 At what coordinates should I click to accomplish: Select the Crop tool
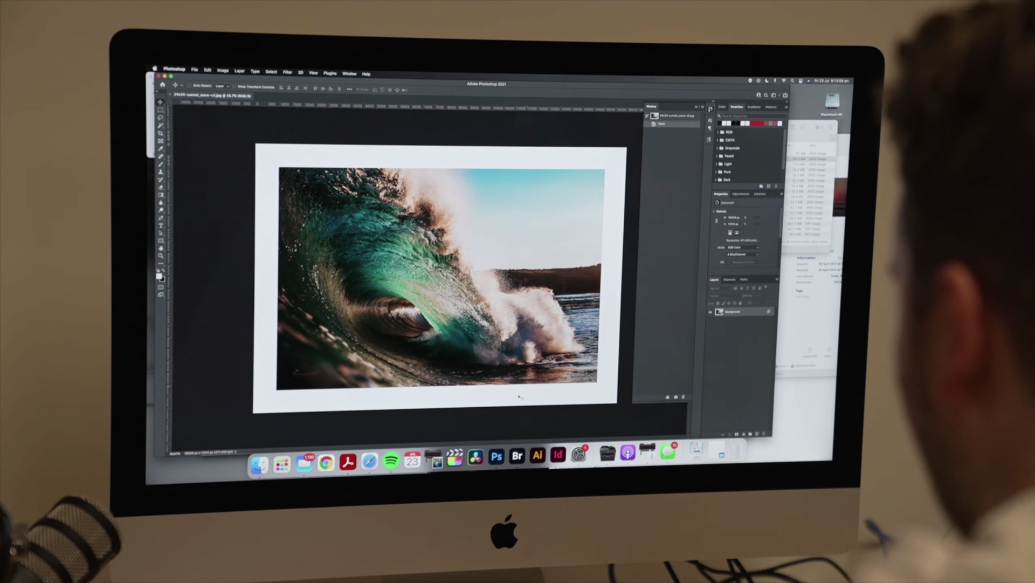pos(160,133)
